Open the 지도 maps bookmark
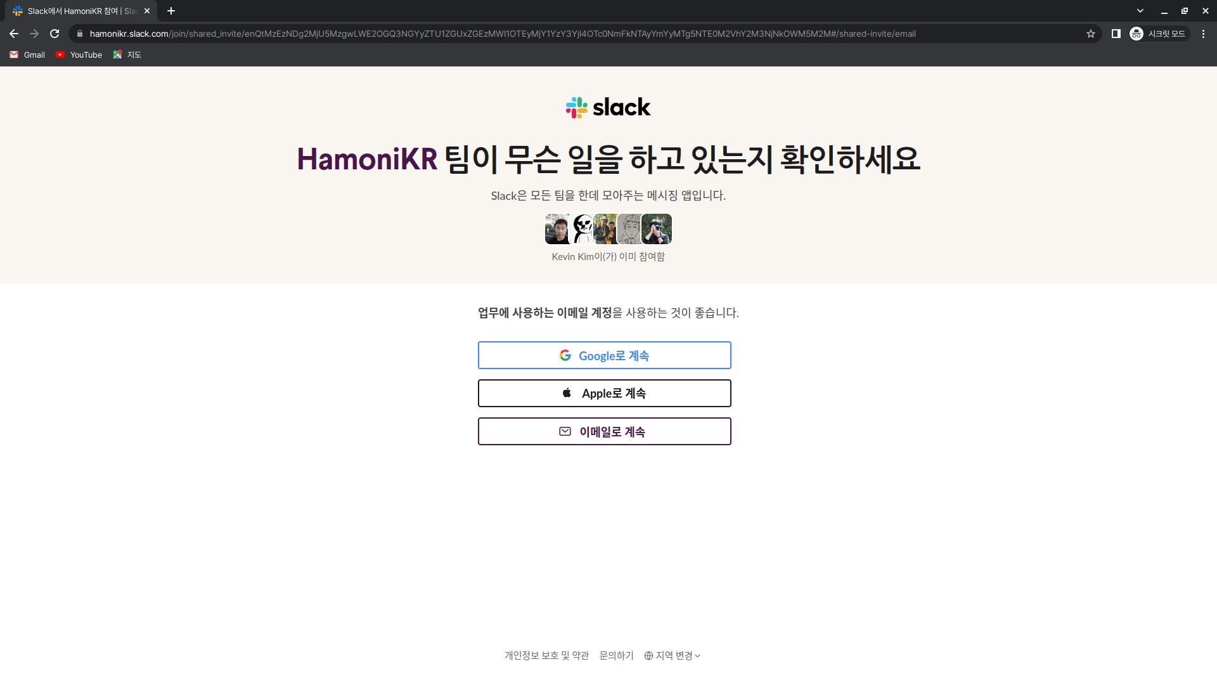Image resolution: width=1217 pixels, height=685 pixels. point(127,55)
